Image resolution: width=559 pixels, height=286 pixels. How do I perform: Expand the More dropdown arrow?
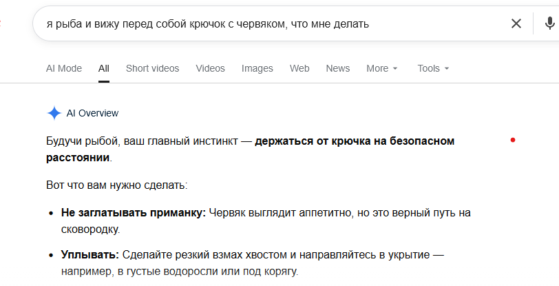pyautogui.click(x=395, y=68)
